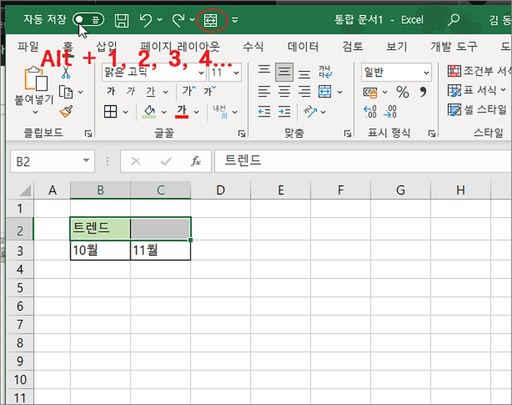This screenshot has height=405, width=512.
Task: Click the formula bar containing 트렌드
Action: 363,161
